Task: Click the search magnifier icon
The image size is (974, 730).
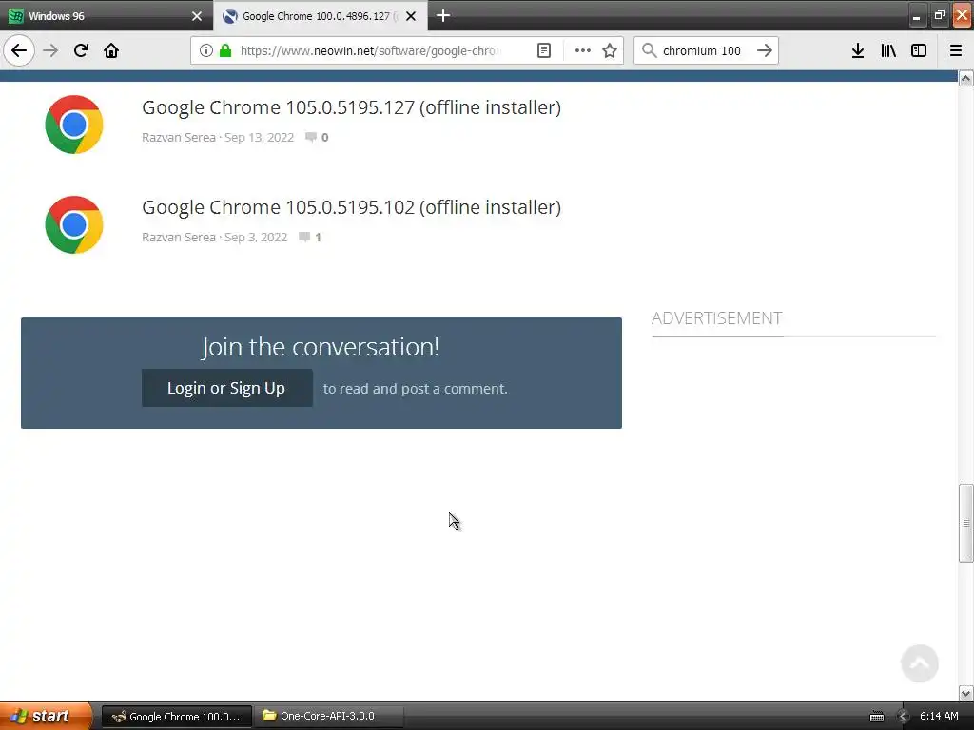Action: coord(649,50)
